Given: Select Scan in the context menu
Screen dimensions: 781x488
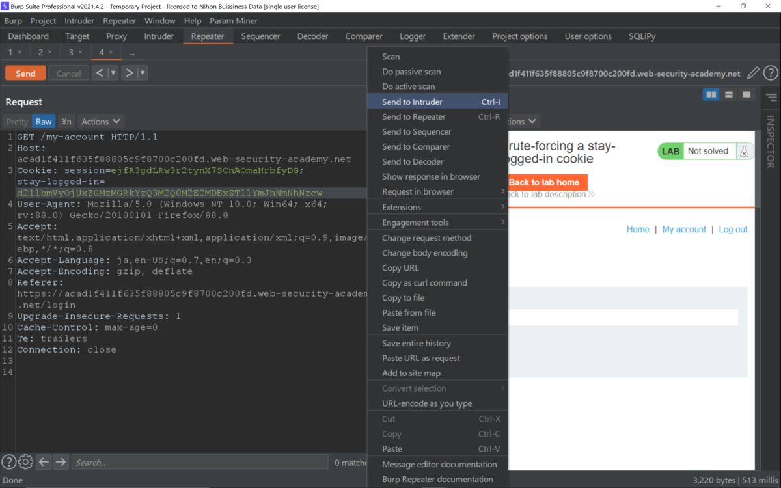Looking at the screenshot, I should 437,57.
